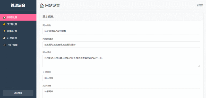Grab the resize handle of 网站描述 textarea
Screen dimensions: 206x98
pyautogui.click(x=199, y=66)
